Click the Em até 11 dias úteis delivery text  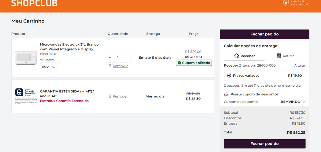(x=155, y=57)
